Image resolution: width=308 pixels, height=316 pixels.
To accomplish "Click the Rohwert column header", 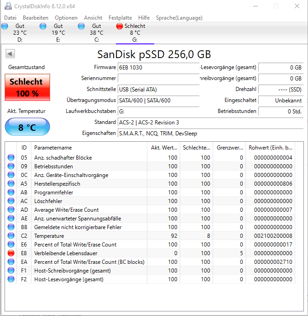I will 271,148.
